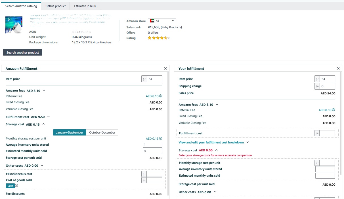This screenshot has height=199, width=344.
Task: Edit Fulfillment cost field in Your fulfillment
Action: point(327,133)
